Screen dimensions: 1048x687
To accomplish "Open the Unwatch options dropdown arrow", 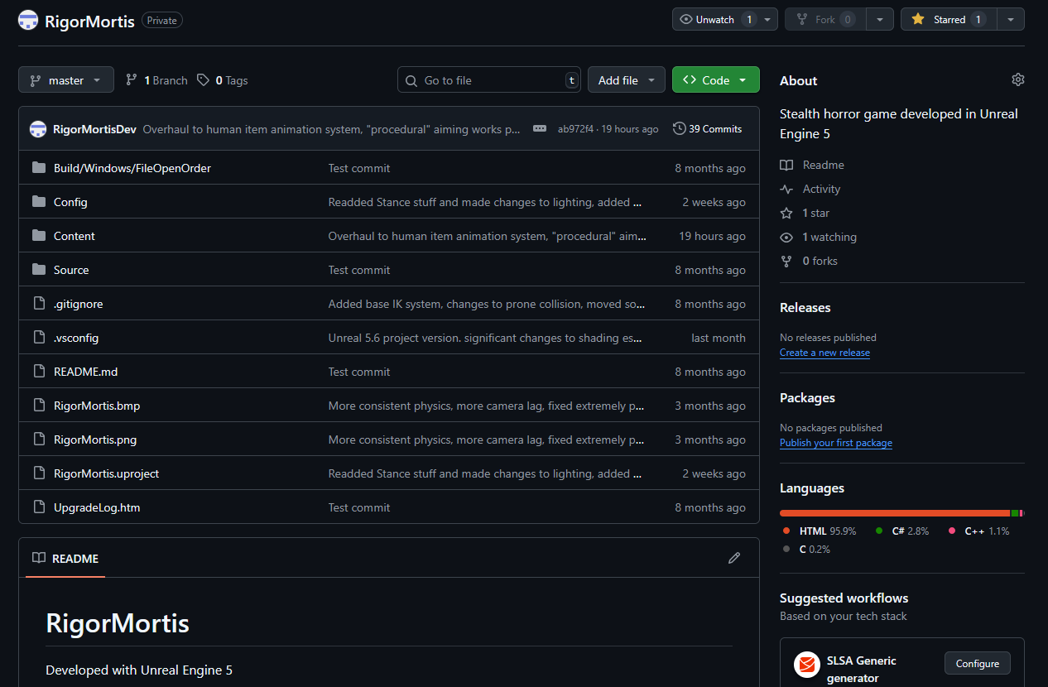I will [769, 19].
